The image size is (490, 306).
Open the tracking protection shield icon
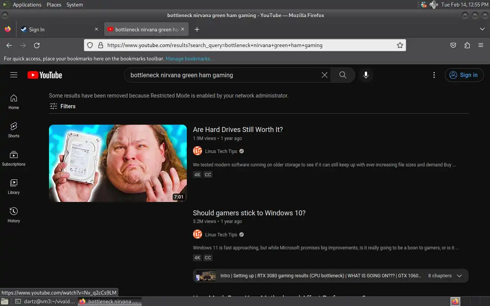coord(90,45)
